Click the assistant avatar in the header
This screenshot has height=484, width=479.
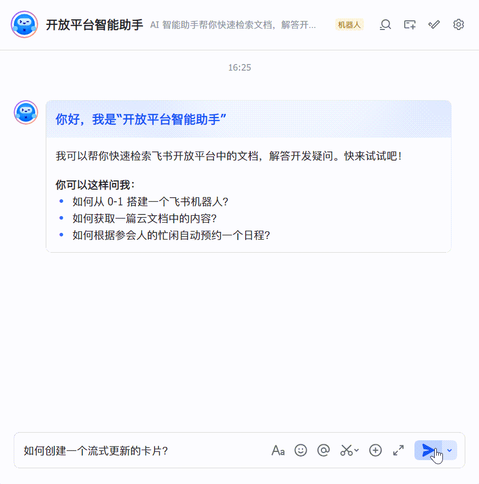(x=24, y=24)
